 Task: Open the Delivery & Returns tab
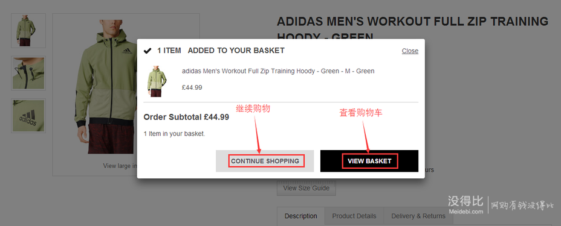418,216
